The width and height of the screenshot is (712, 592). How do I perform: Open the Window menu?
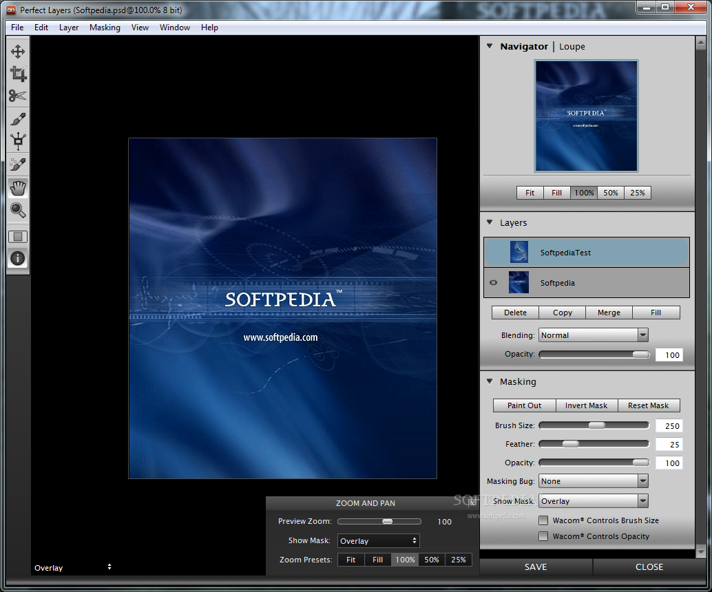click(175, 28)
